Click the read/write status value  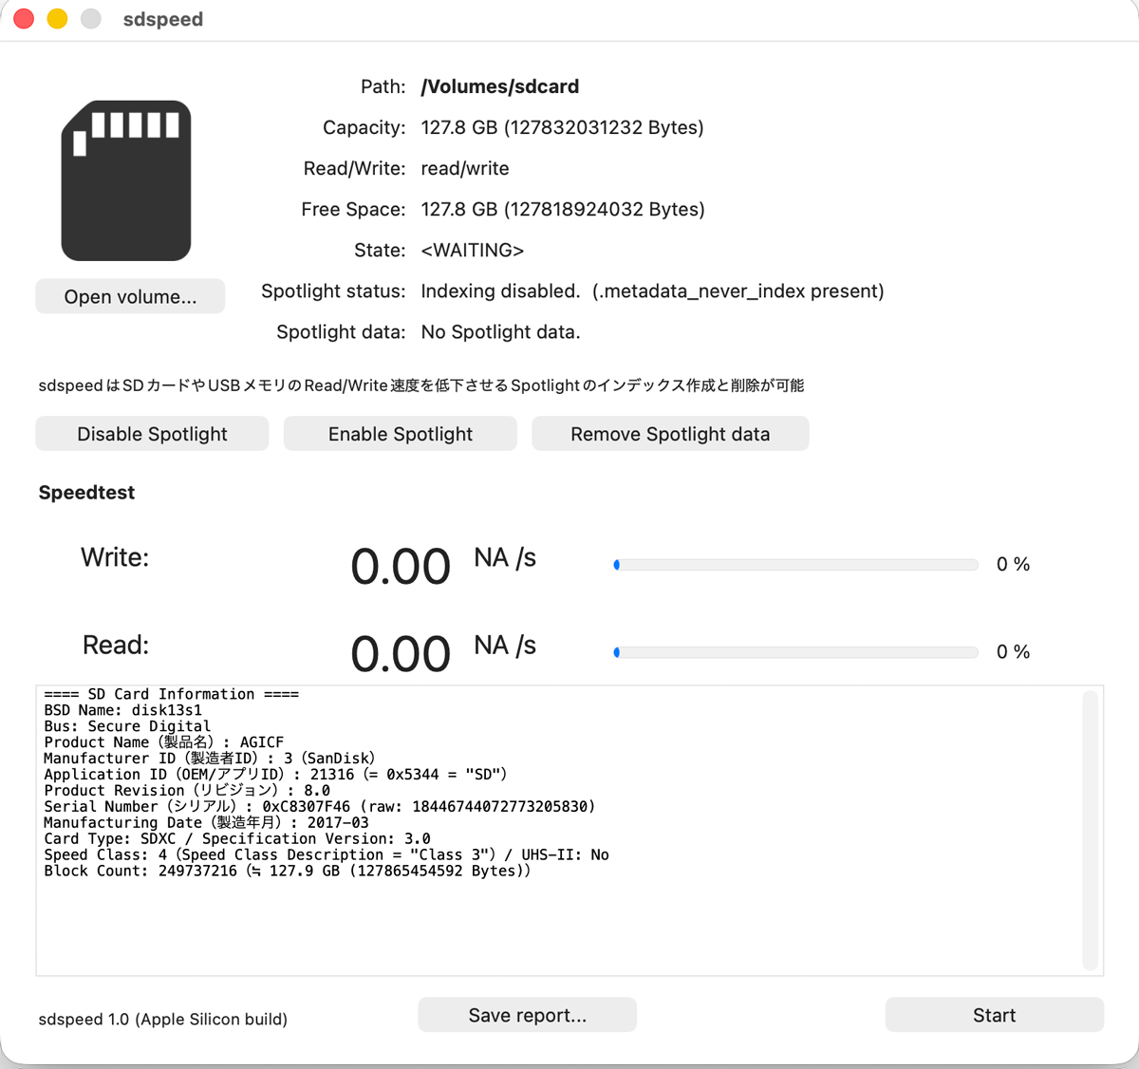(x=465, y=168)
